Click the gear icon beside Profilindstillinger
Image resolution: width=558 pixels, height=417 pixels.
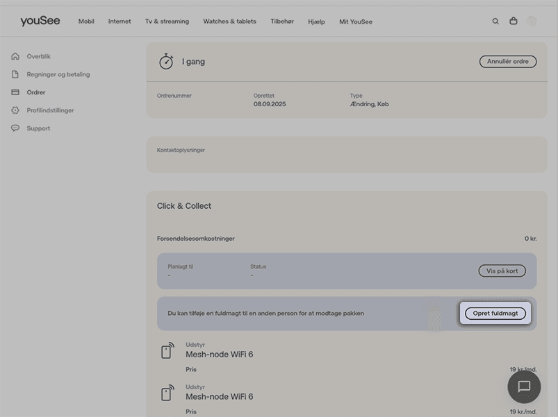tap(15, 110)
